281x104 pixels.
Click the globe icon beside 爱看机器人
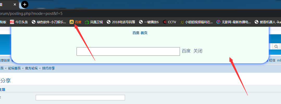point(257,22)
